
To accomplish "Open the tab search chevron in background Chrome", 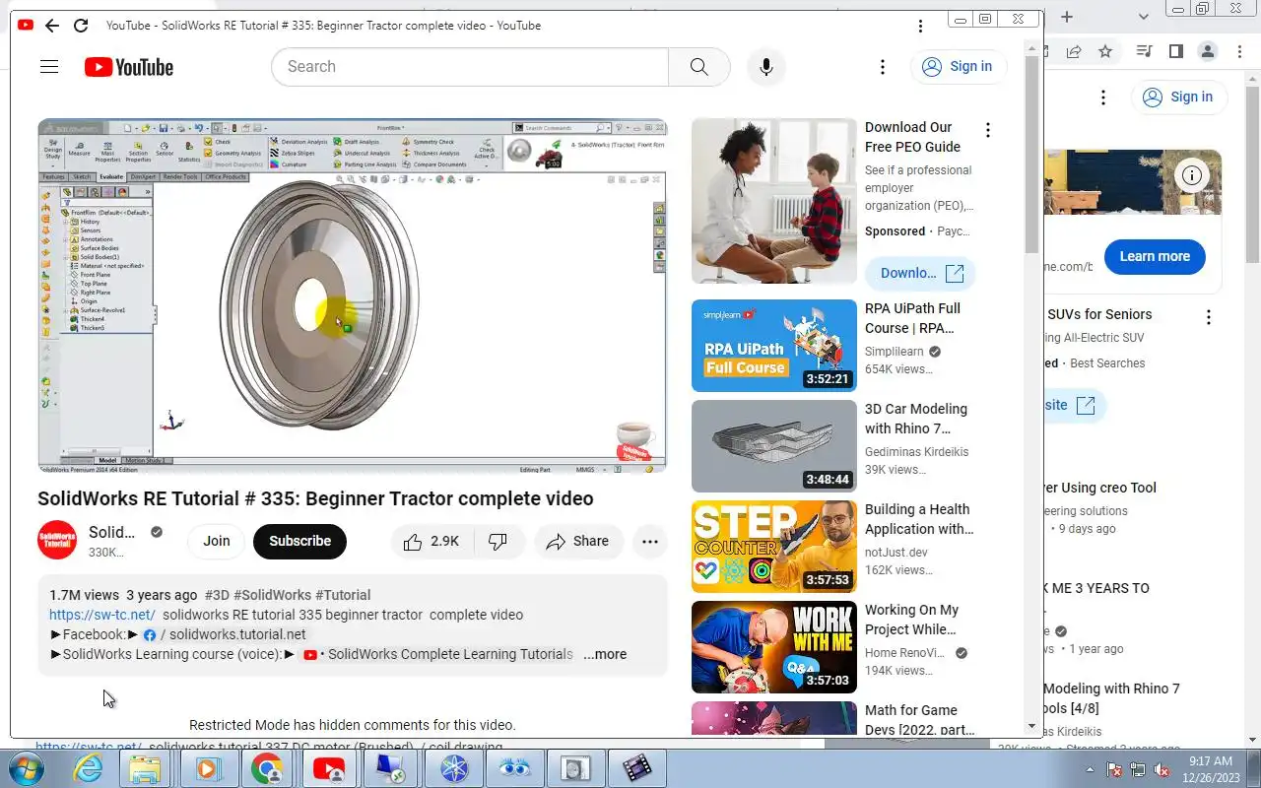I will tap(1144, 17).
